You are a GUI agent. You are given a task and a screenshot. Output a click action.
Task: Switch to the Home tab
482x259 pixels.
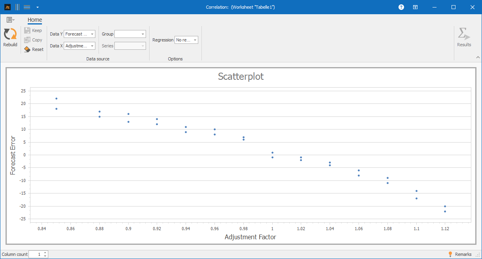tap(35, 20)
